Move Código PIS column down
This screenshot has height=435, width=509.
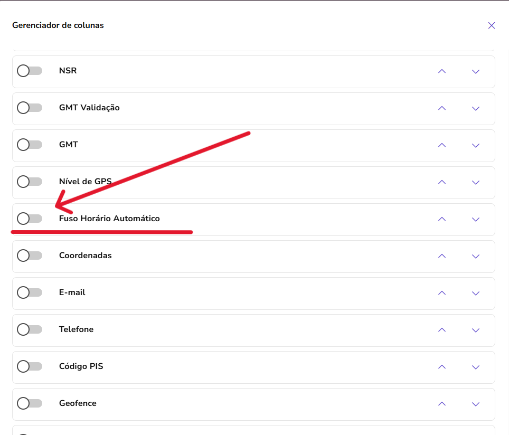(476, 367)
